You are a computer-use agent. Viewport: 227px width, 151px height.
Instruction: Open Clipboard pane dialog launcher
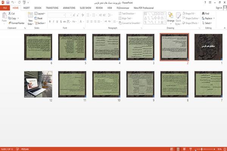[25, 28]
